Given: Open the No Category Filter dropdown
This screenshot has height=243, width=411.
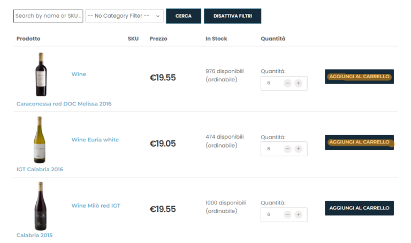Looking at the screenshot, I should pos(124,16).
